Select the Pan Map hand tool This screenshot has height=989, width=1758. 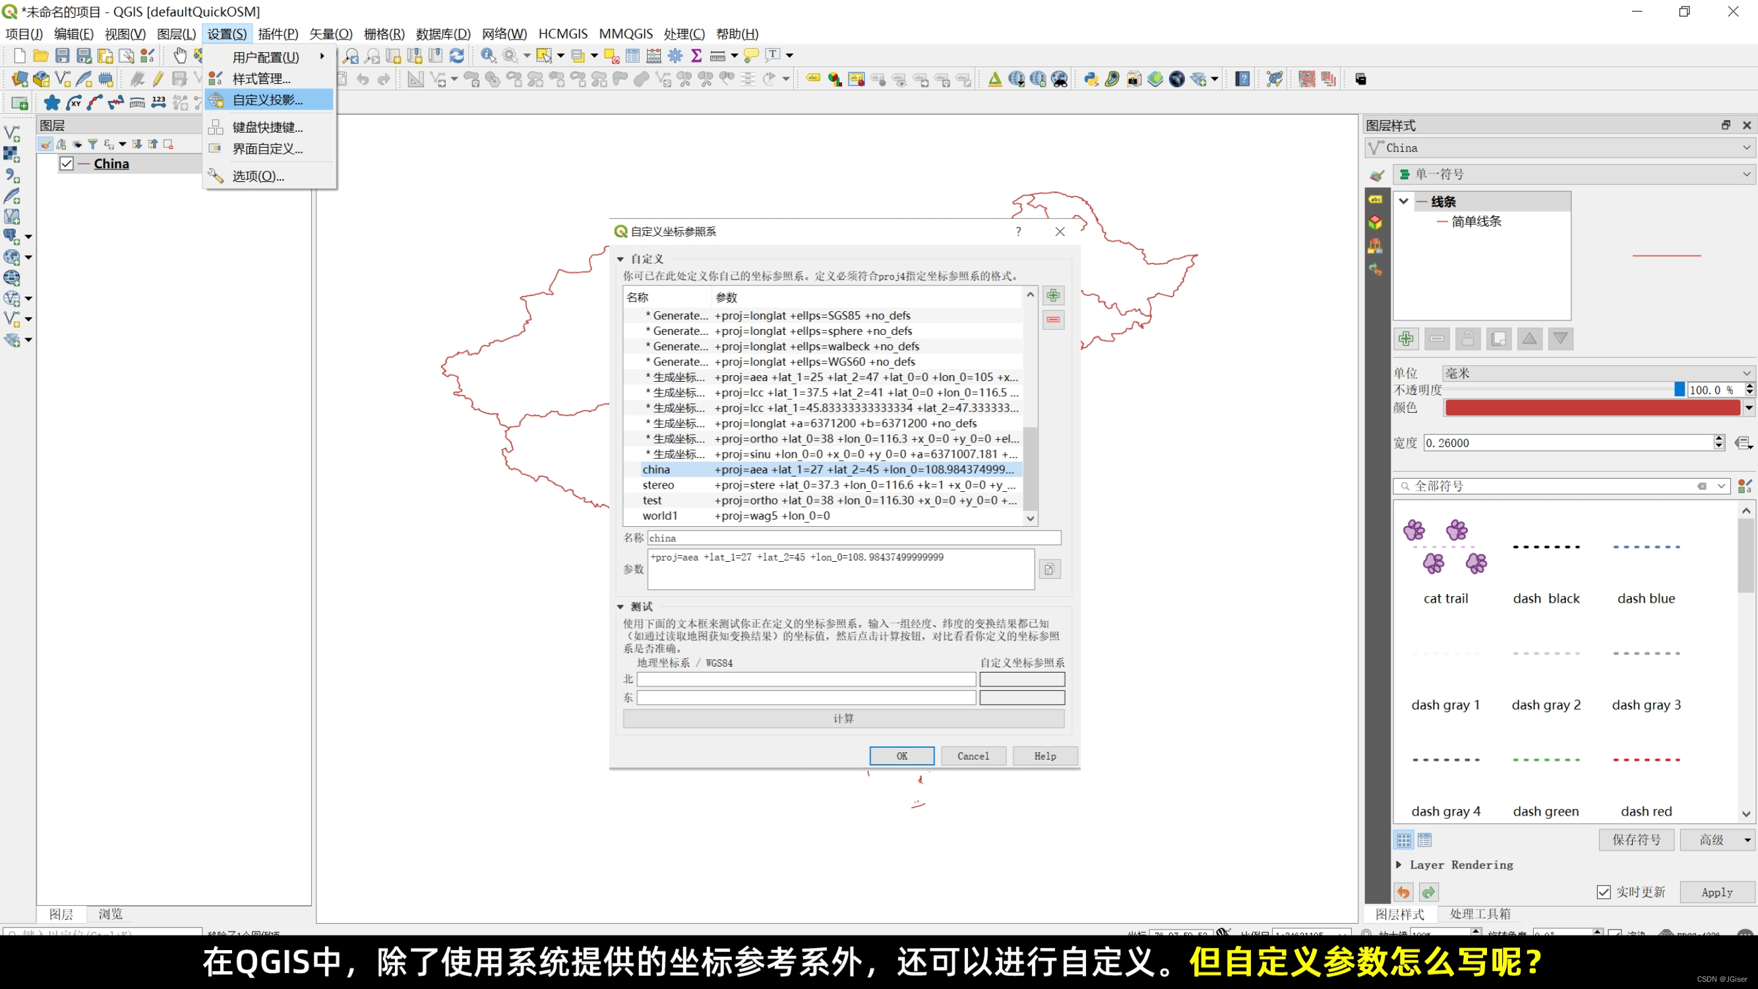tap(179, 55)
